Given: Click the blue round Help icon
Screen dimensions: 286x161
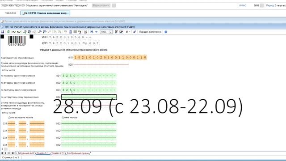Looking at the screenshot, I should coord(166,32).
